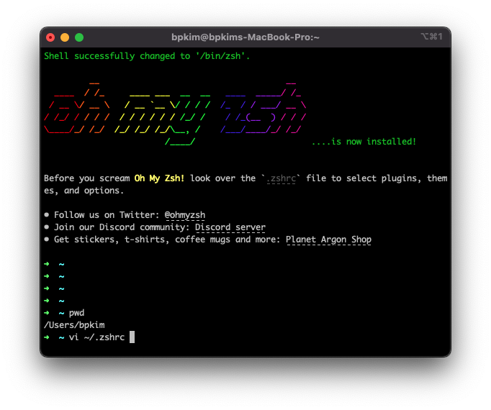Click the 'Shell successfully changed' message line
Screen dimensions: 491x410
tap(147, 56)
